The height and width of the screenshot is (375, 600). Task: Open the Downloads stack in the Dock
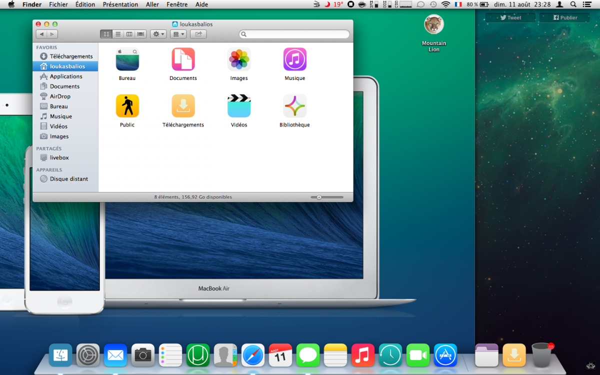coord(514,355)
